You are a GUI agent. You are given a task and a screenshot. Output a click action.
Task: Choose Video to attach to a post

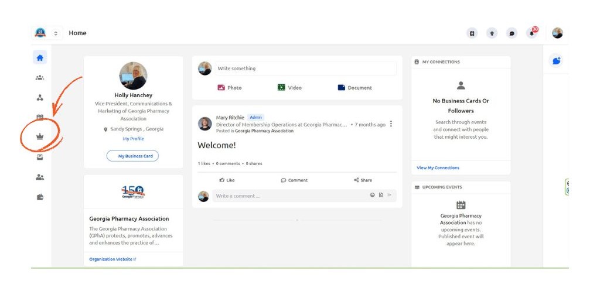(289, 88)
